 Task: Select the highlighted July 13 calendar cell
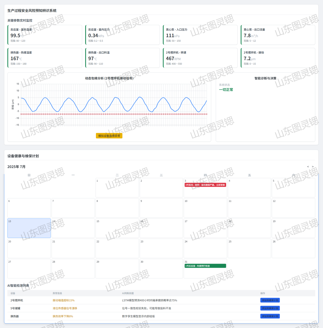coord(29,228)
